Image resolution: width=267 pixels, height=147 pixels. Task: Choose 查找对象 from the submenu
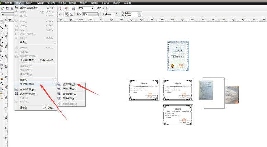coord(70,84)
